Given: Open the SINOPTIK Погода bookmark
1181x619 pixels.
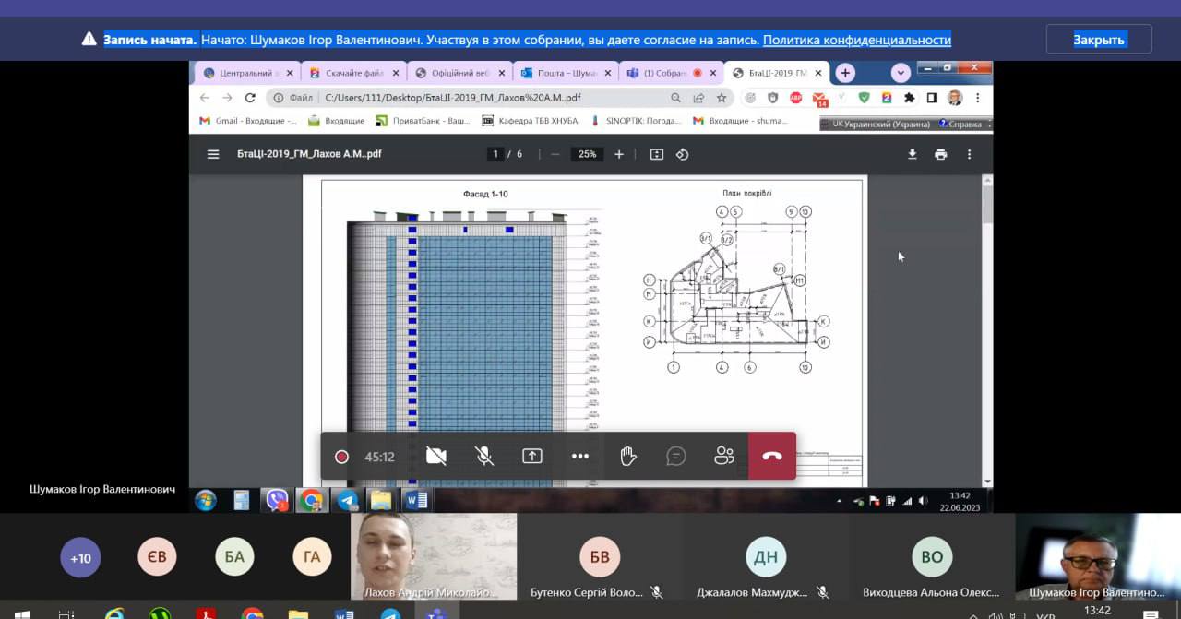Looking at the screenshot, I should click(x=635, y=121).
